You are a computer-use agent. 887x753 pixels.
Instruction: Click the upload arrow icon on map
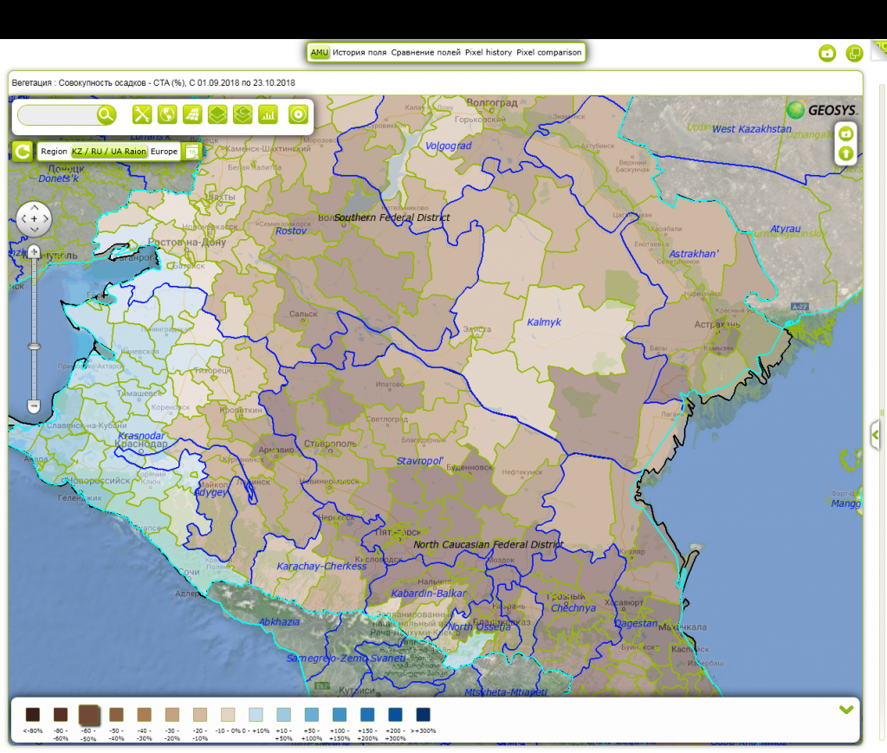click(845, 153)
